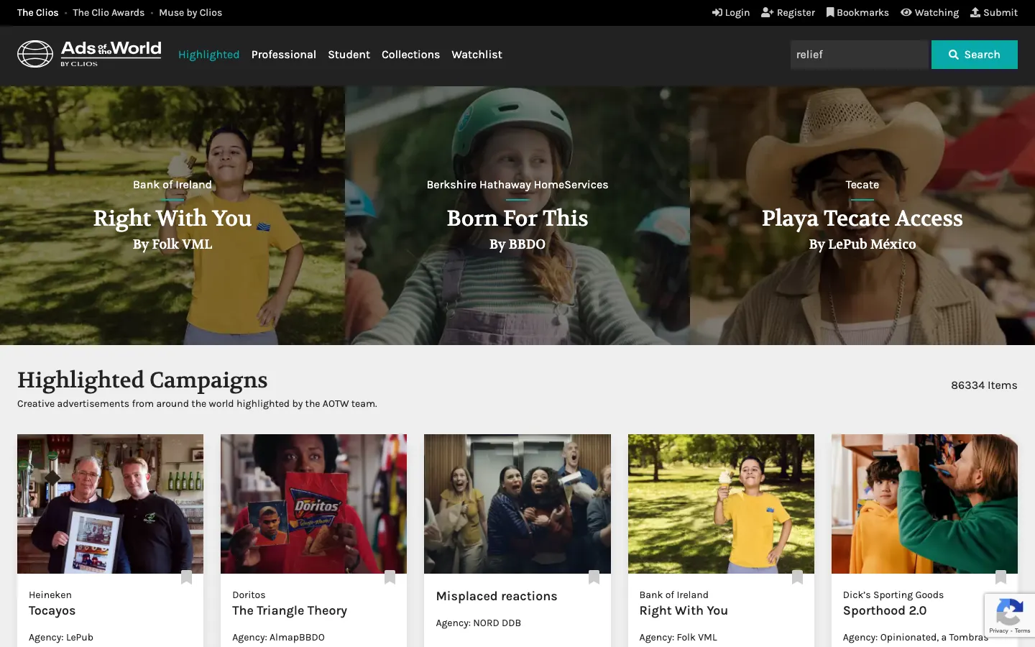Open the Login link with arrow icon
The height and width of the screenshot is (647, 1035).
730,13
